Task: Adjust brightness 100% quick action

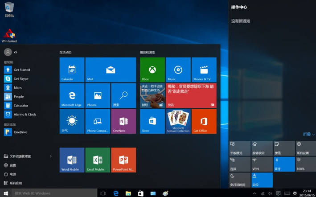Action: (x=305, y=164)
